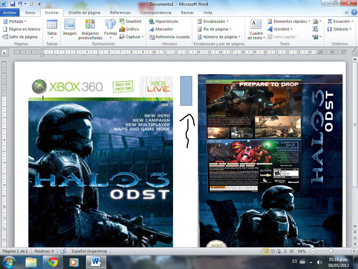The image size is (358, 269).
Task: Insert a blank page with Página en blanco
Action: click(x=21, y=29)
